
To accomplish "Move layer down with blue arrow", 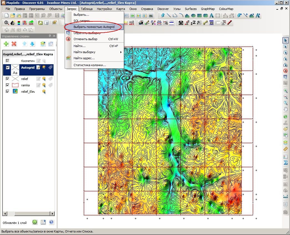I will click(x=32, y=44).
